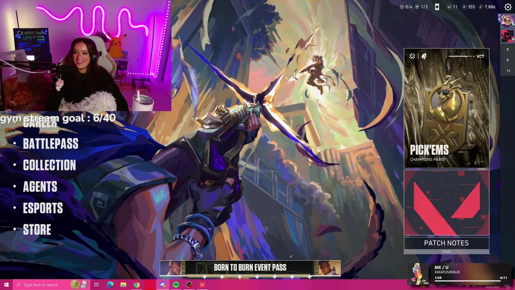Select the top player avatar in social panel
515x290 pixels.
(507, 21)
